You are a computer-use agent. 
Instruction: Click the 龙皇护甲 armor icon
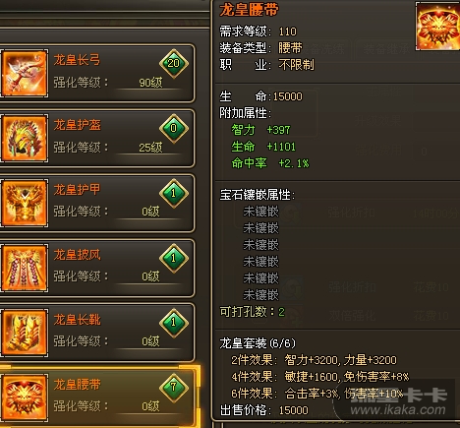(x=25, y=203)
